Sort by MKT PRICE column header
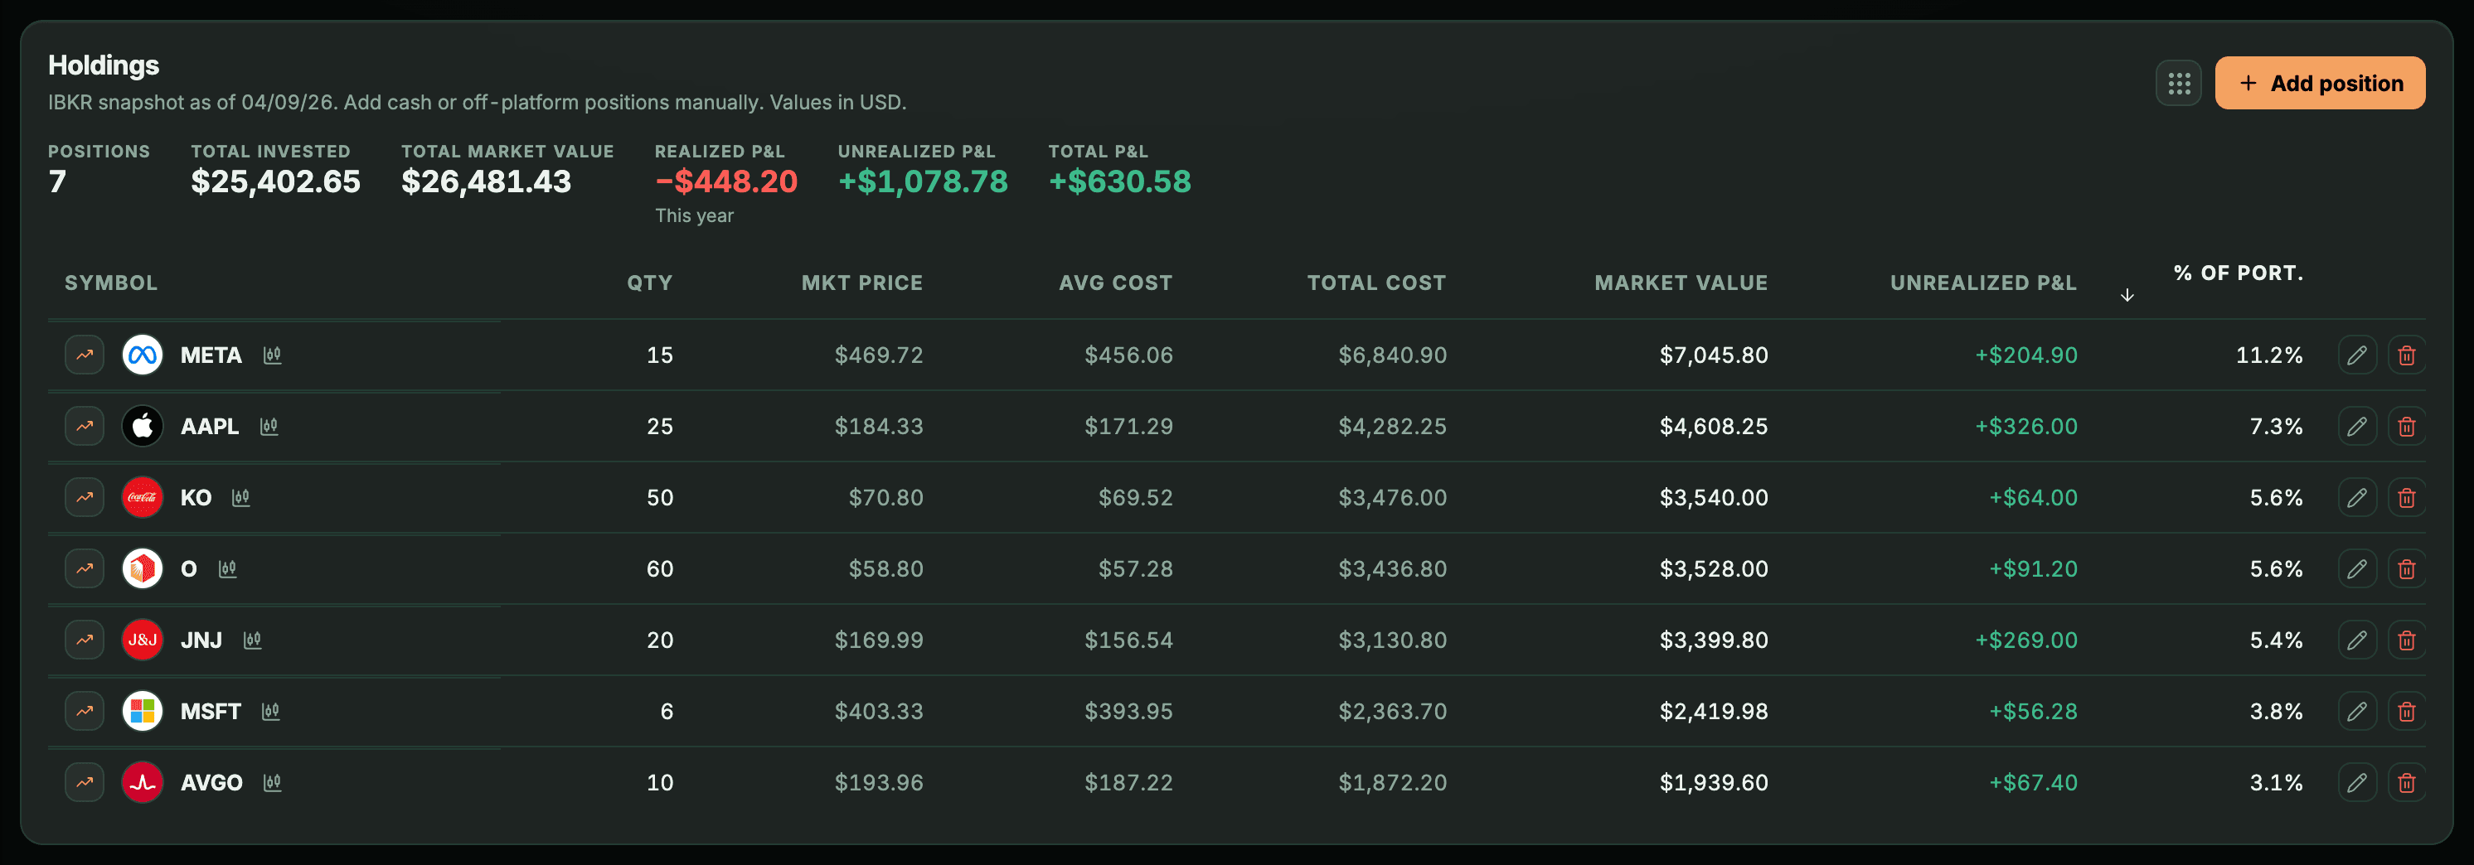This screenshot has width=2474, height=865. [861, 283]
